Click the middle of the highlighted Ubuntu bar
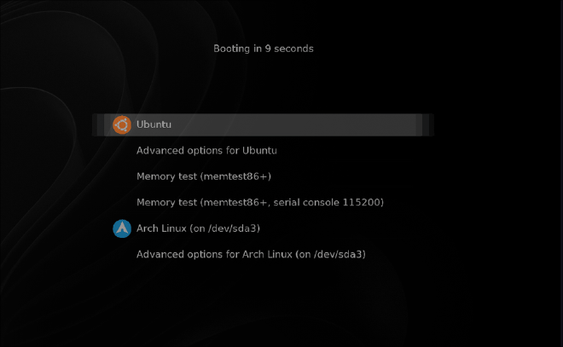This screenshot has height=347, width=563. coord(264,124)
